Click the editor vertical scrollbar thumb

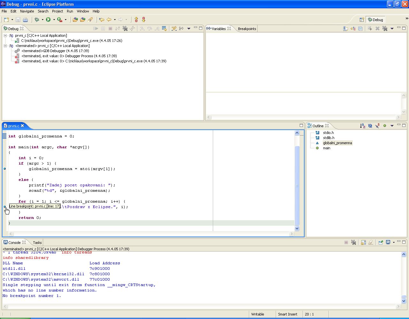pyautogui.click(x=297, y=185)
